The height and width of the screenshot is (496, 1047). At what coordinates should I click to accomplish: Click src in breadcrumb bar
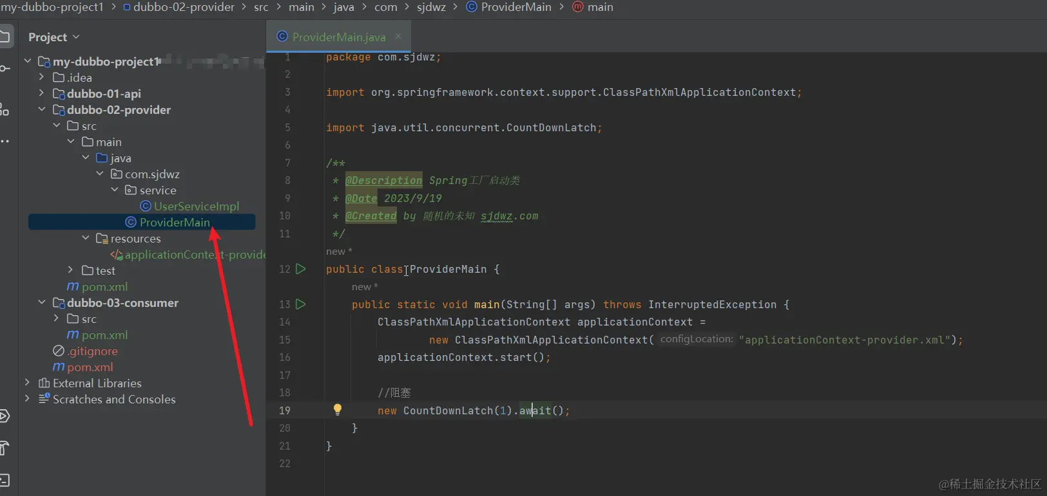[261, 7]
